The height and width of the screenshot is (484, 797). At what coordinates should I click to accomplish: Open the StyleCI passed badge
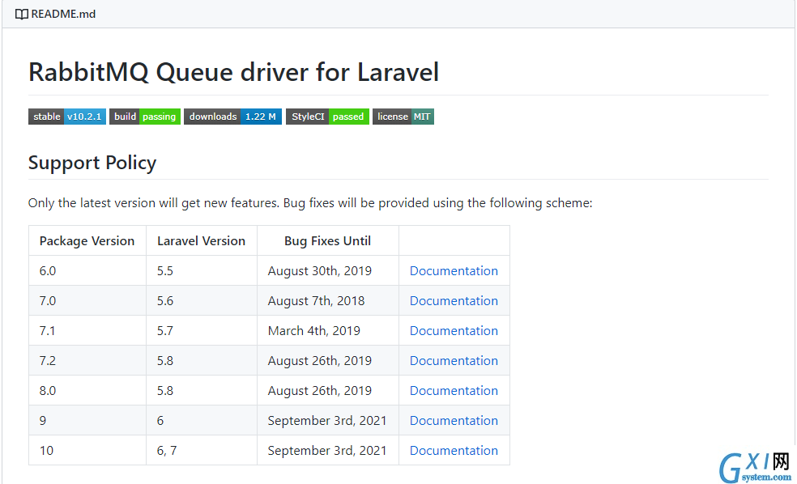[x=327, y=117]
